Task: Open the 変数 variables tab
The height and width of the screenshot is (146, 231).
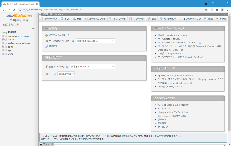Action: pos(208,19)
